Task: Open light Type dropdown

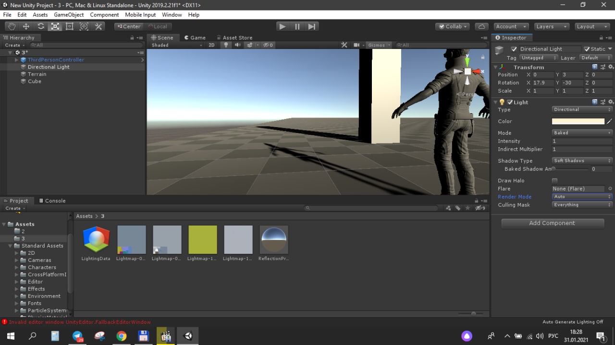Action: (582, 109)
